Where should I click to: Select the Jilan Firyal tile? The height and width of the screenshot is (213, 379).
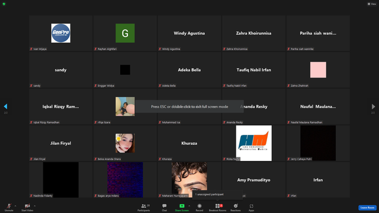click(60, 143)
